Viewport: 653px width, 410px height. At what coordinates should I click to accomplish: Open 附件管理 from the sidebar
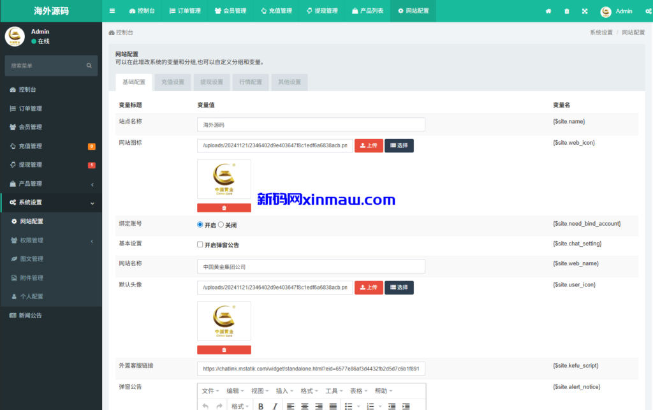point(32,277)
